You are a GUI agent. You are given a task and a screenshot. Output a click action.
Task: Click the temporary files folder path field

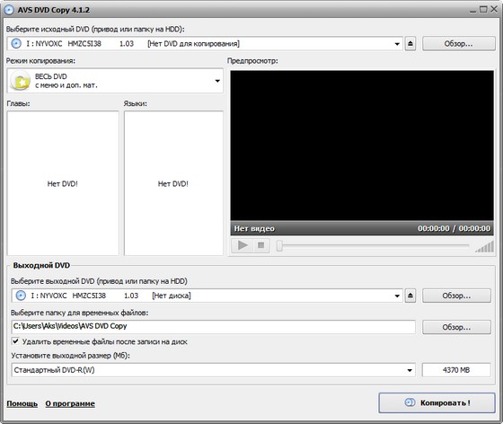(x=214, y=326)
